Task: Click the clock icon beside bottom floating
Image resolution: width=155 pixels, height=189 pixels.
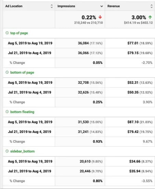Action: 7,112
